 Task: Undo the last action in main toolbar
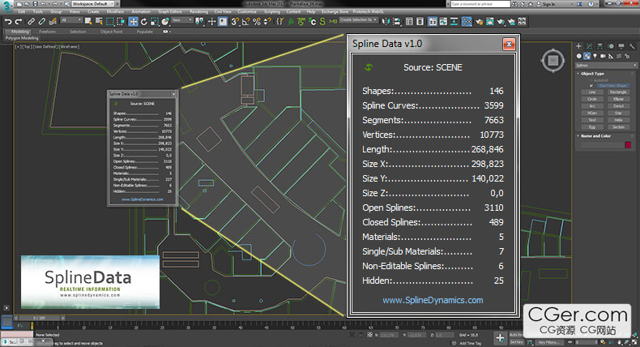pyautogui.click(x=8, y=21)
